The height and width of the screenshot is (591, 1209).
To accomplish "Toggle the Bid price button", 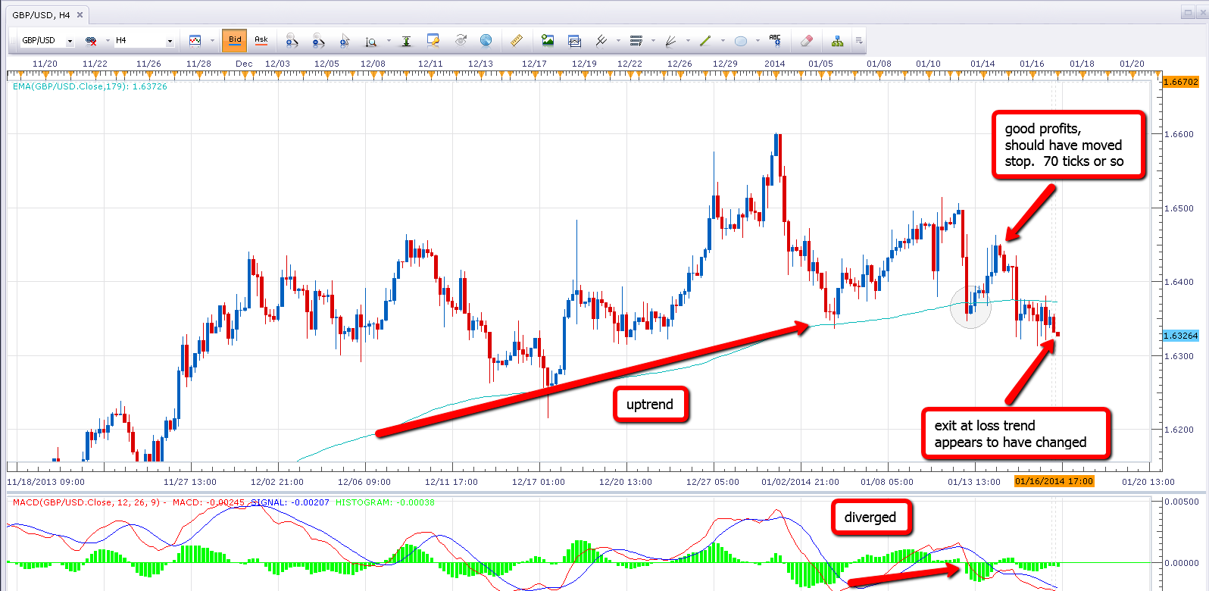I will pyautogui.click(x=235, y=40).
